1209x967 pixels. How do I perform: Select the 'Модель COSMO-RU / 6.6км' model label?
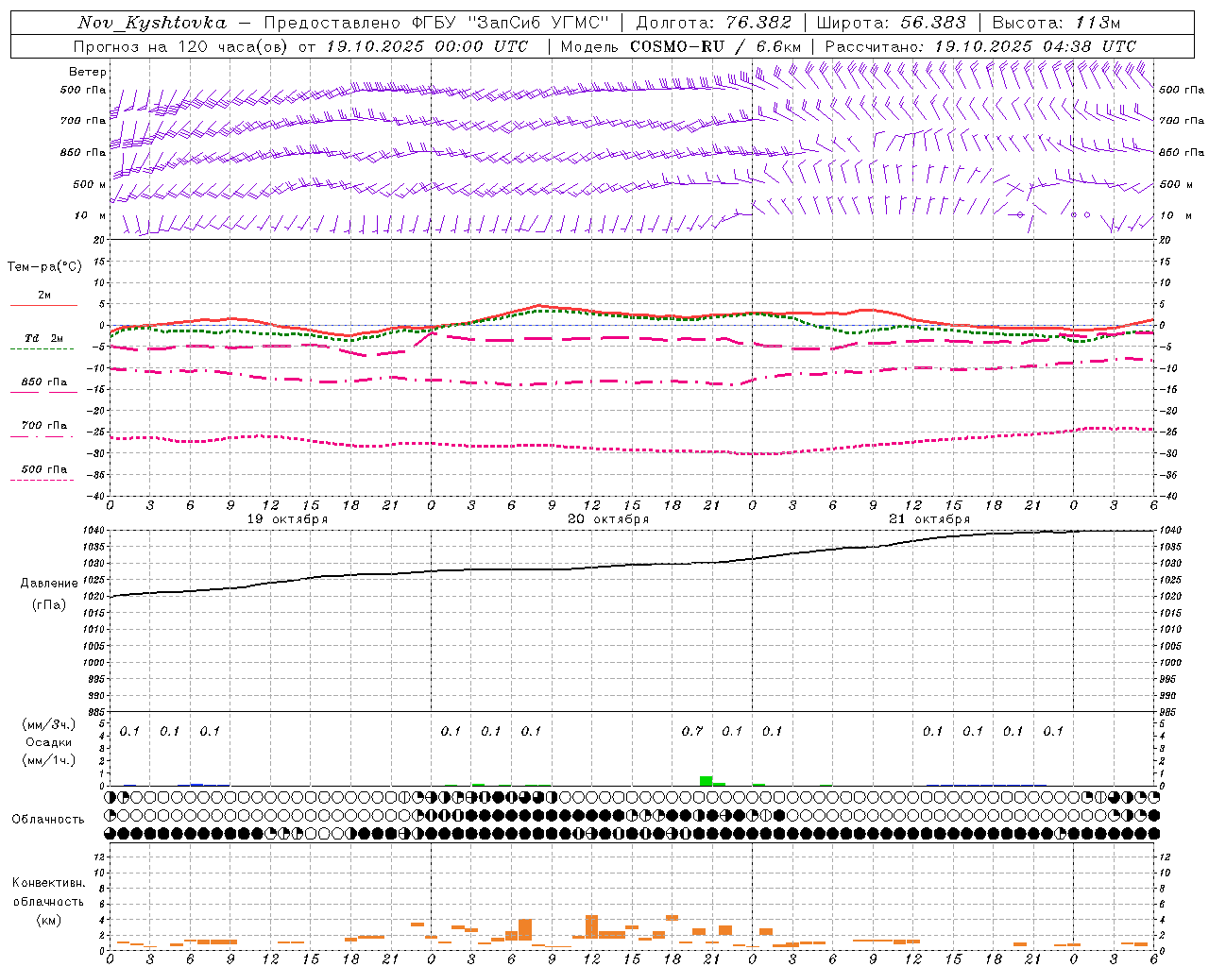tap(681, 46)
